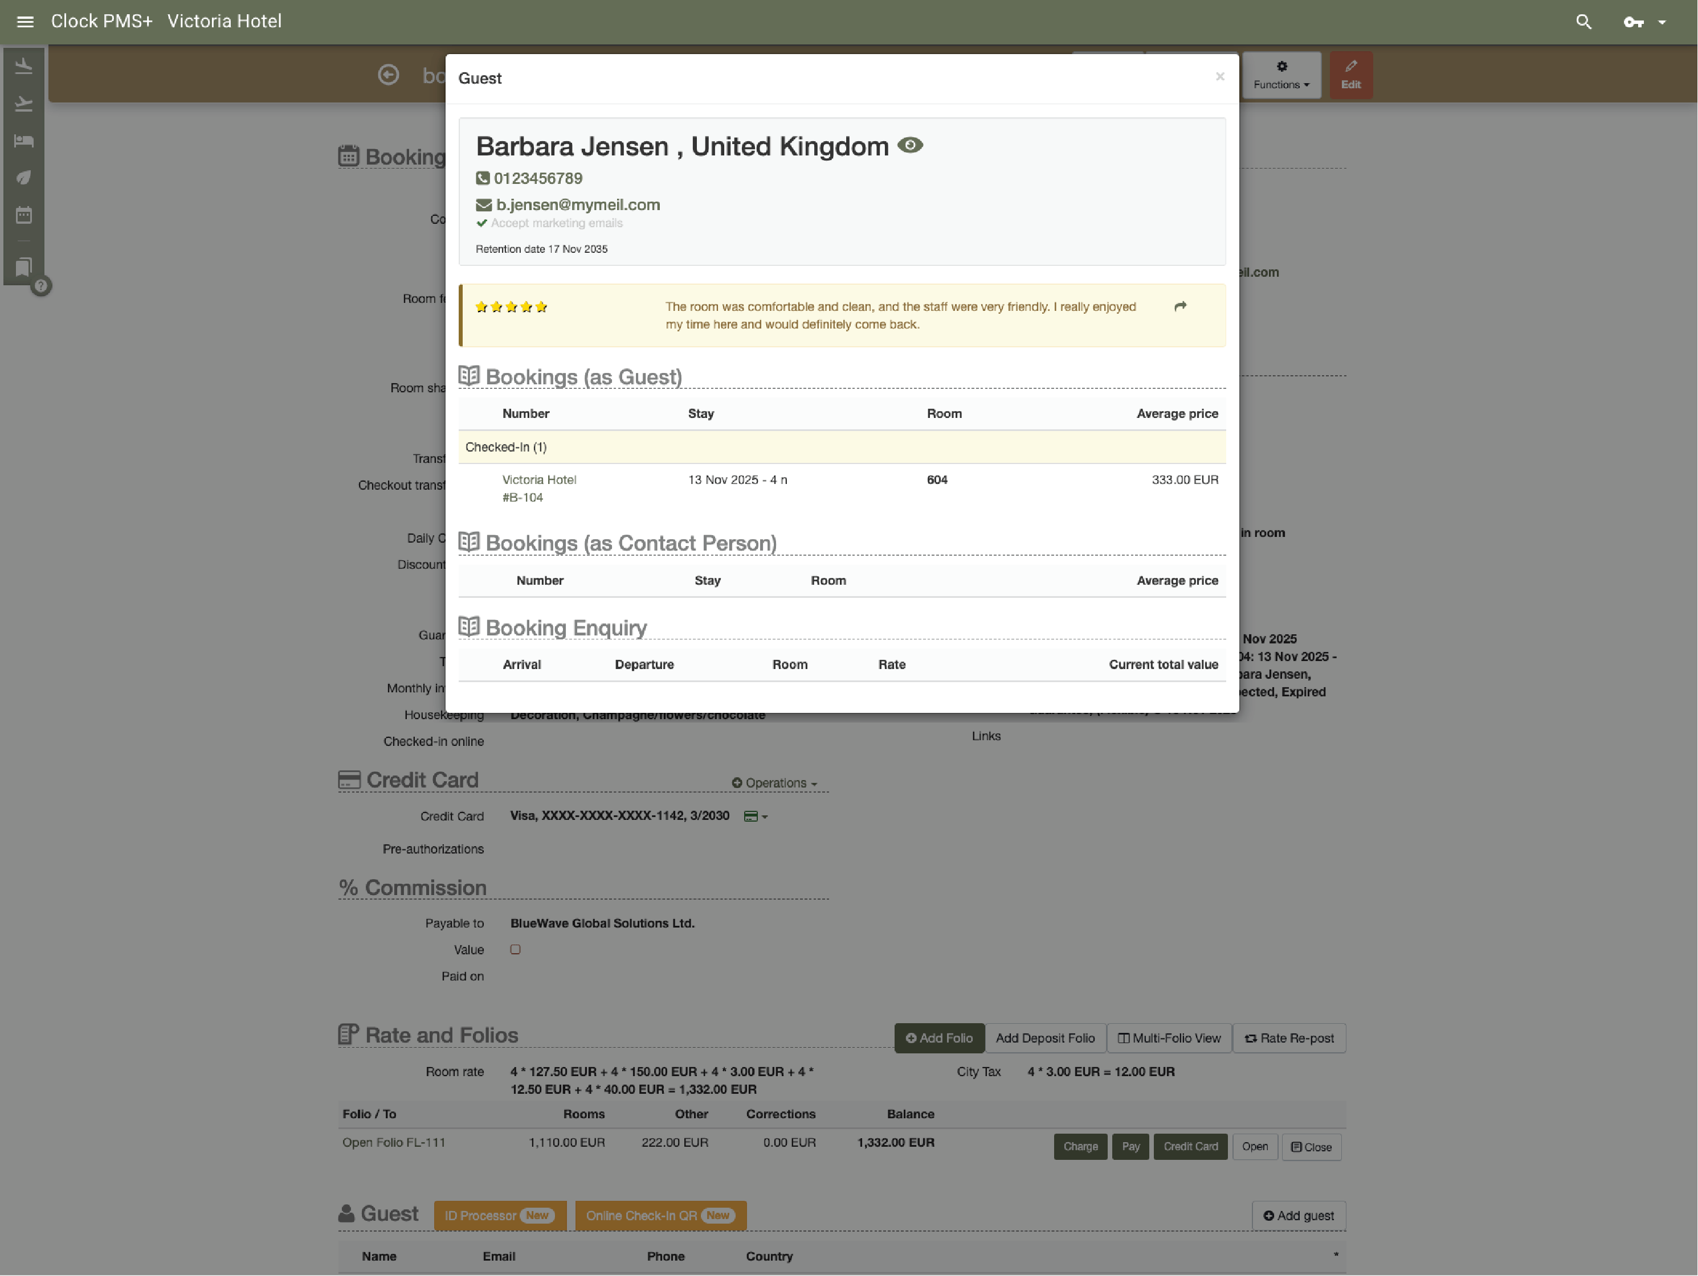Expand the Operations dropdown in Credit Card section
The height and width of the screenshot is (1276, 1698).
[774, 783]
